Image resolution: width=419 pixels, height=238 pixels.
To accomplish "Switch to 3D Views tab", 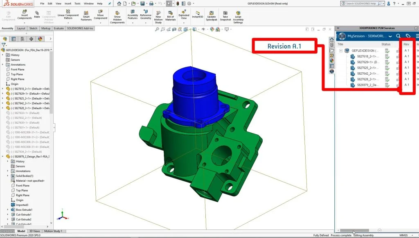I will [x=34, y=231].
